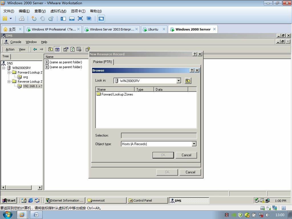Click the console view icon in VMware toolbar
Image resolution: width=292 pixels, height=219 pixels.
coord(101,19)
